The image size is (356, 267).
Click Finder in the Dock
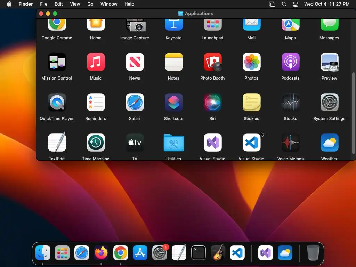click(x=43, y=253)
